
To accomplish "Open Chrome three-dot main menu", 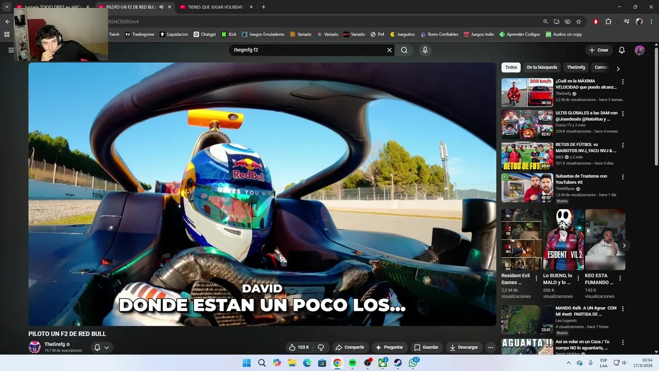I will 651,22.
